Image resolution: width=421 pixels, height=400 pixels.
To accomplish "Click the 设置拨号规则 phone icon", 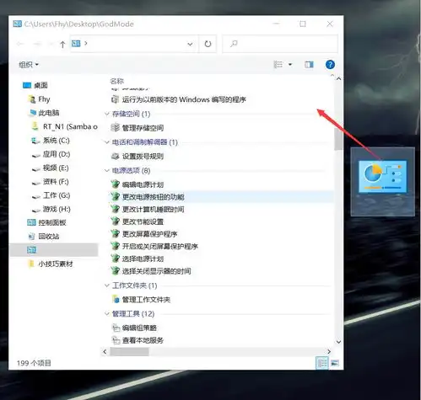I will pyautogui.click(x=116, y=156).
